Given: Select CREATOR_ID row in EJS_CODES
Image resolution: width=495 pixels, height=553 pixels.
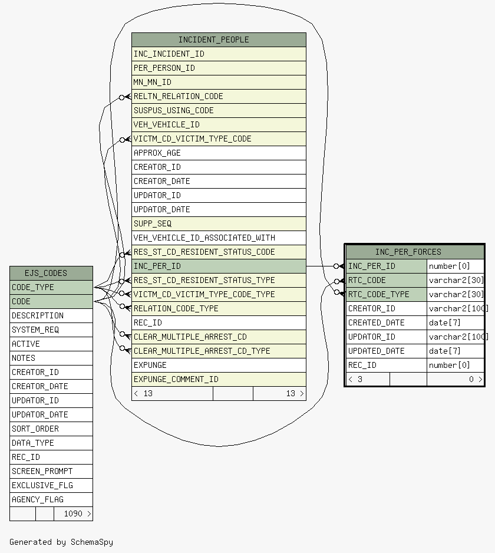Looking at the screenshot, I should point(51,373).
